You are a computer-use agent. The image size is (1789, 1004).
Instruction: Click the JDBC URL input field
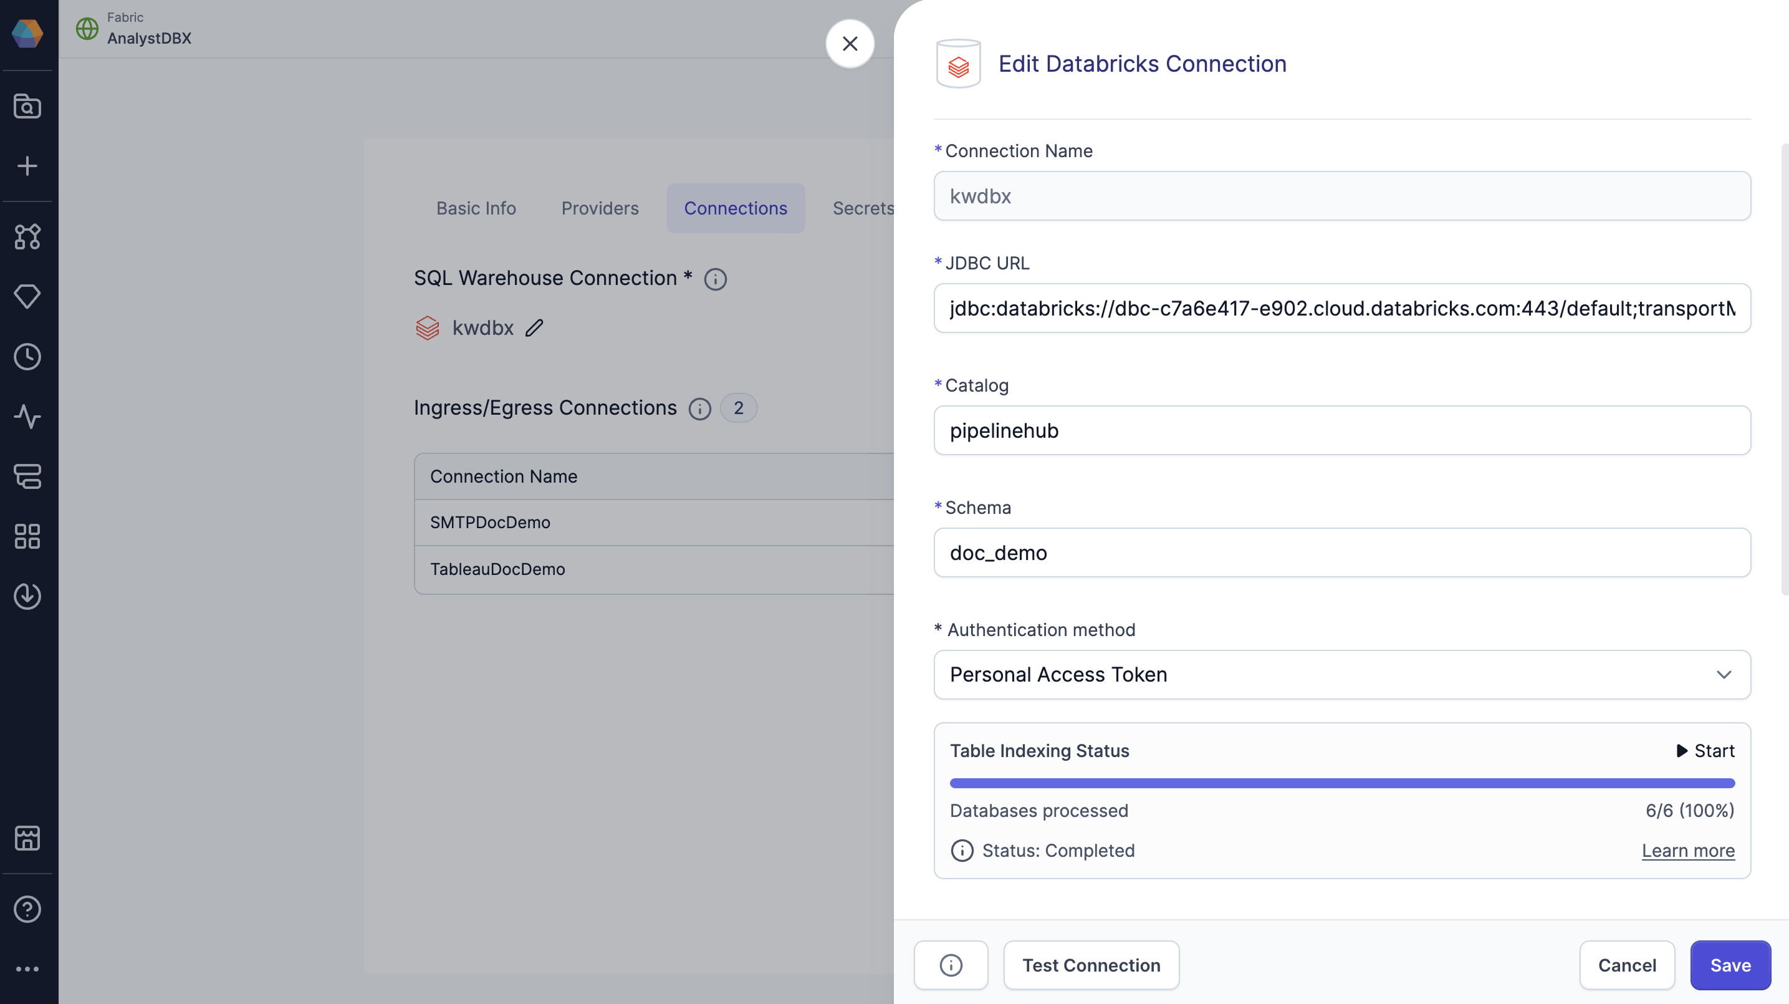[1341, 308]
